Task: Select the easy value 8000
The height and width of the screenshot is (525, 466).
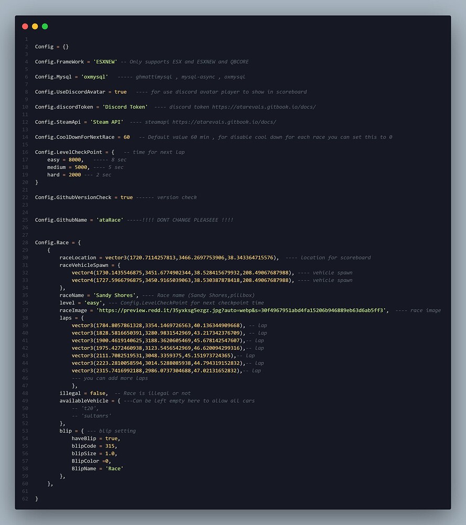Action: (x=75, y=160)
